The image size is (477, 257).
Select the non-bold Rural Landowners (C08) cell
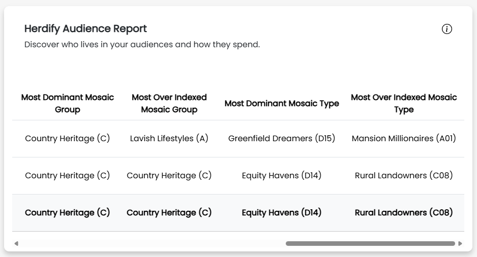point(404,175)
